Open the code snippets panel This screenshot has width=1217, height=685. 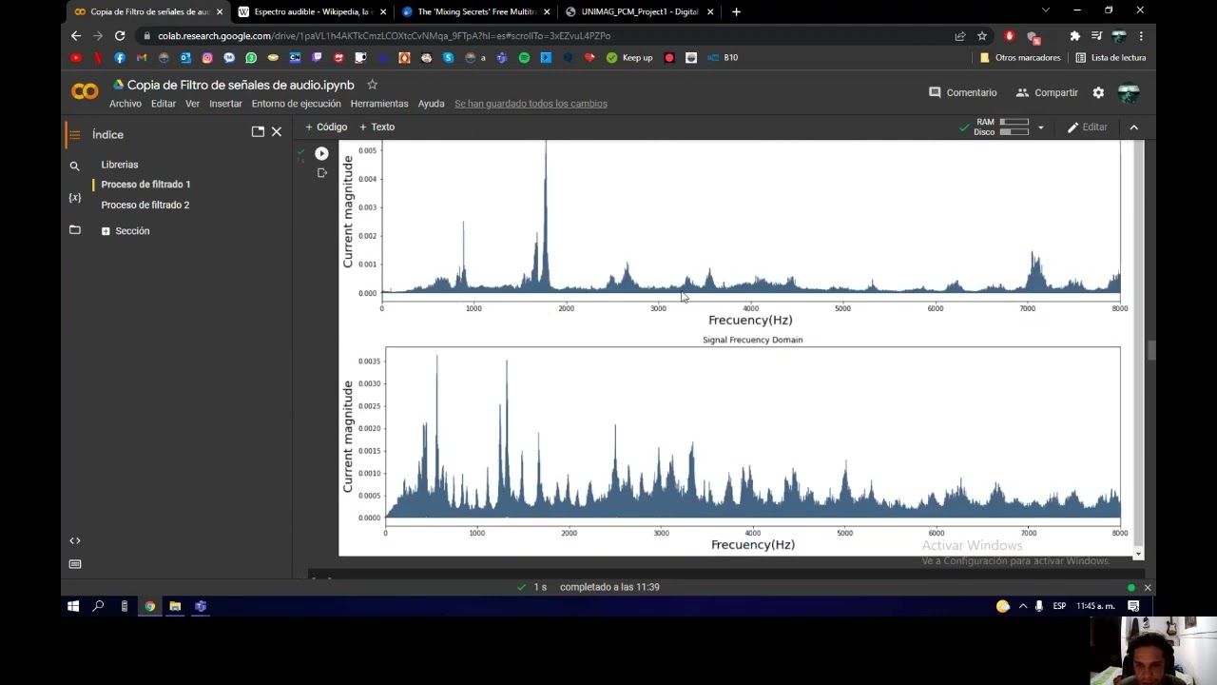click(x=75, y=540)
